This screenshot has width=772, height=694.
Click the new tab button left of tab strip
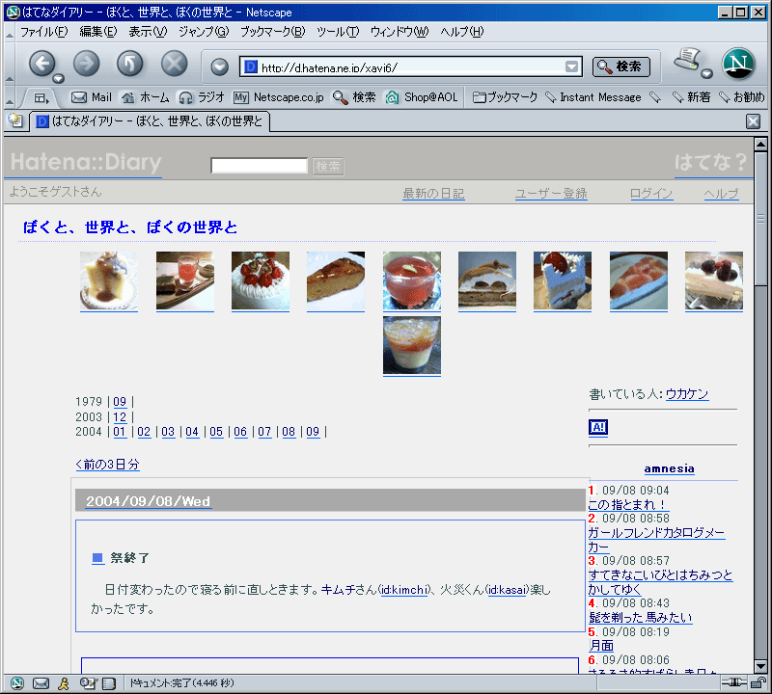pos(15,120)
